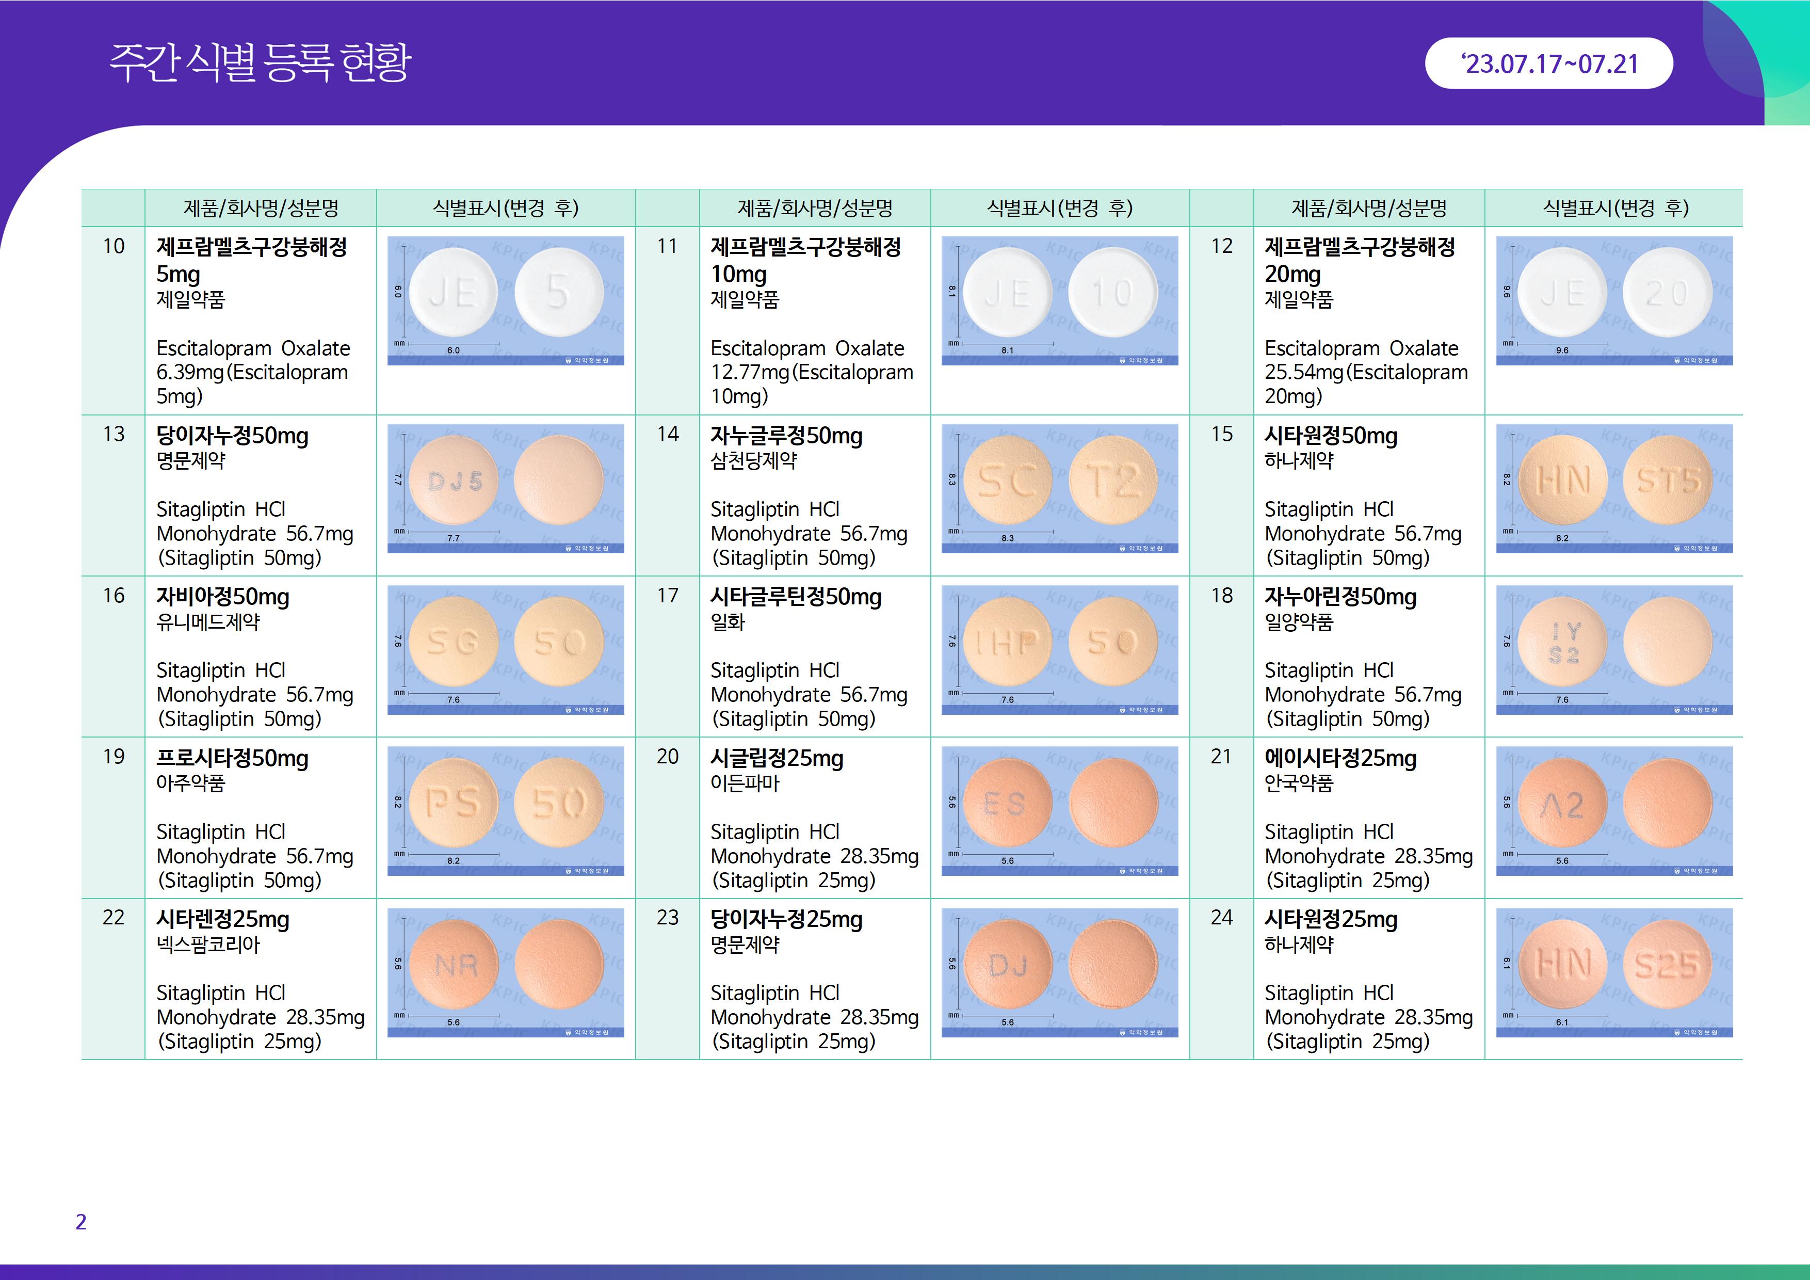This screenshot has width=1810, height=1280.
Task: Click product name 시타원정25mg
Action: (1331, 919)
